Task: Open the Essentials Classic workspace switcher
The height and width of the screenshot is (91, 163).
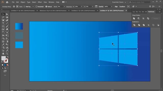Action: tap(119, 2)
